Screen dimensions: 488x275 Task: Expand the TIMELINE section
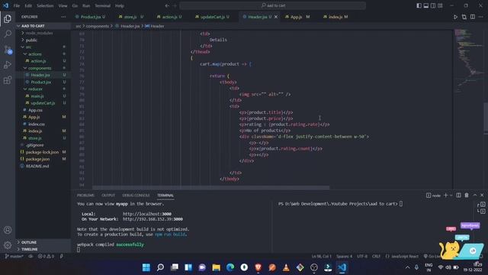tap(43, 250)
